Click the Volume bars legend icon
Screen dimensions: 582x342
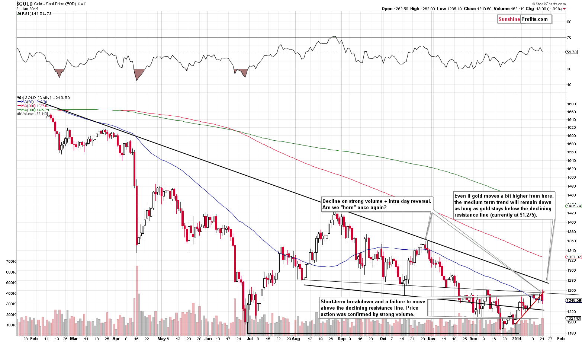point(19,114)
